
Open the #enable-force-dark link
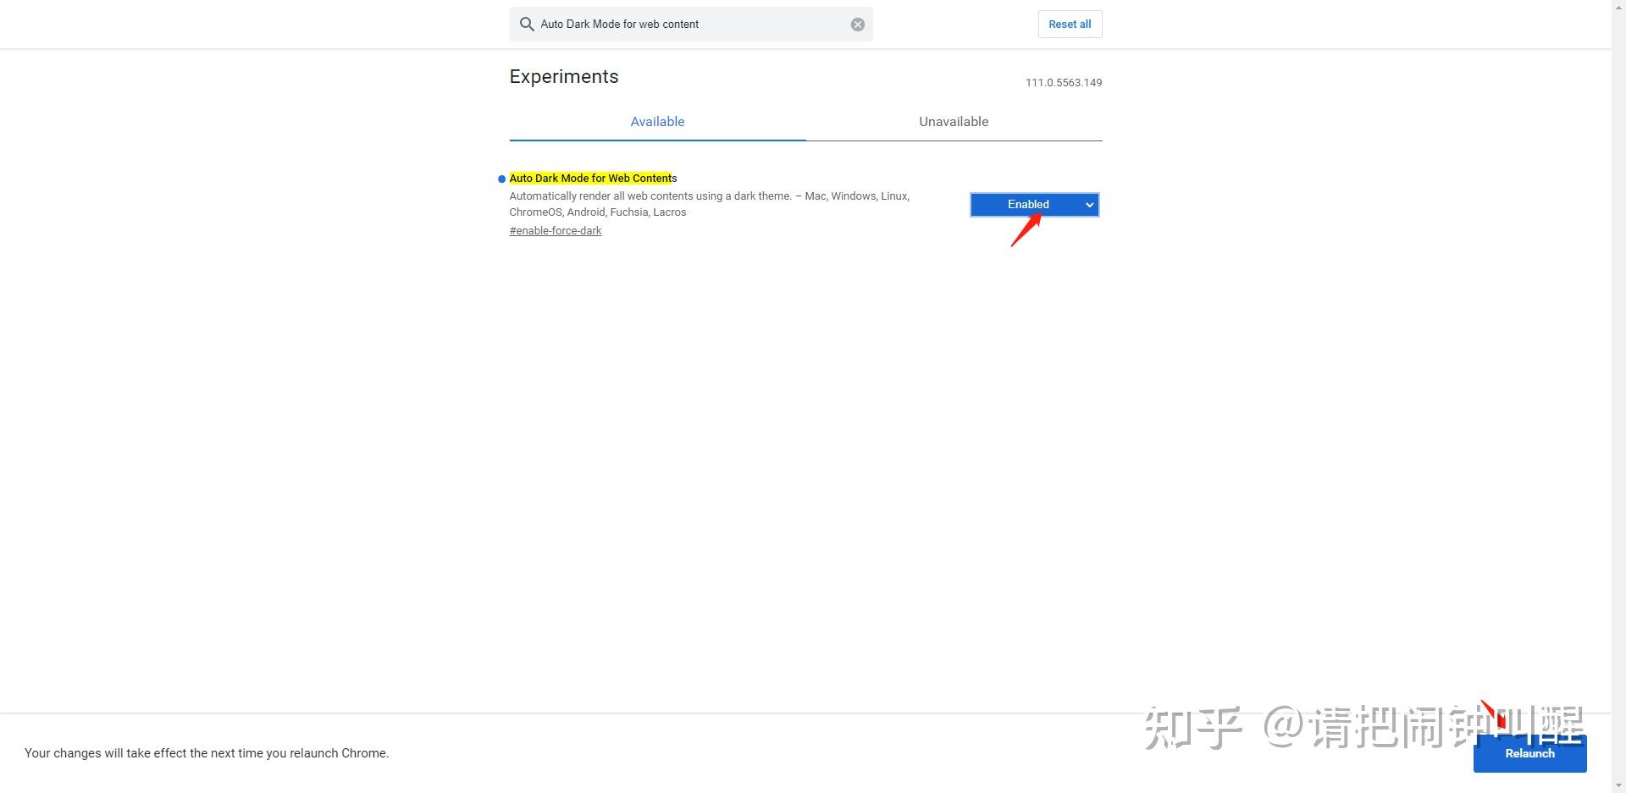point(556,231)
